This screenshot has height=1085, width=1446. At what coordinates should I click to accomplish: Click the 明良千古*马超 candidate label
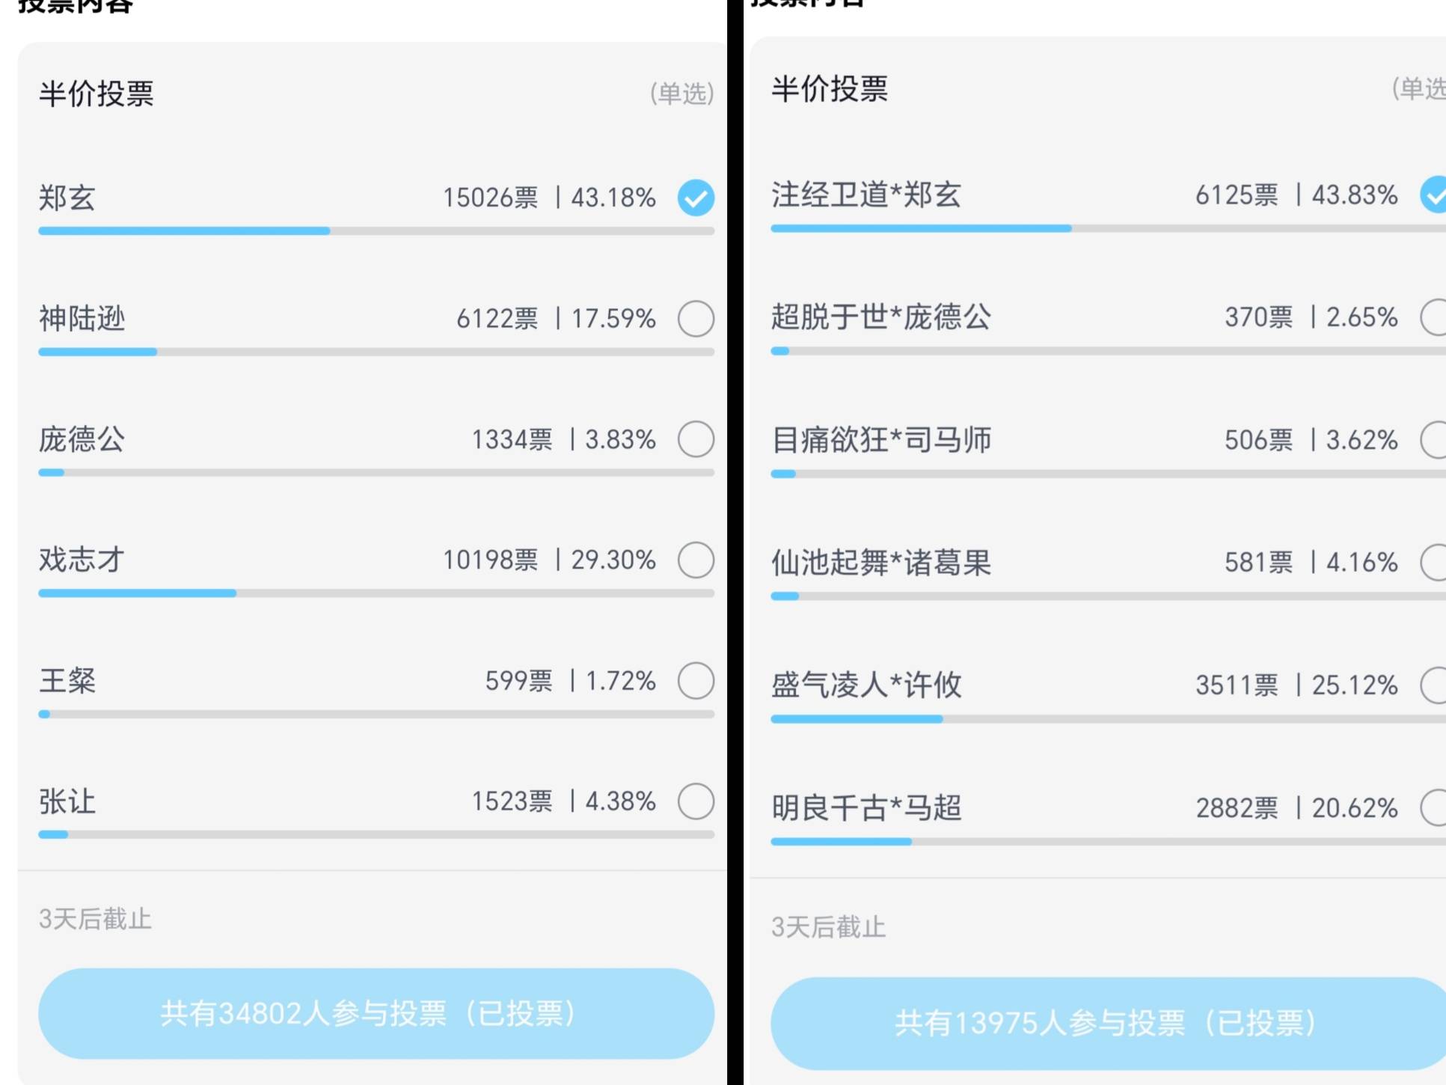pyautogui.click(x=866, y=808)
